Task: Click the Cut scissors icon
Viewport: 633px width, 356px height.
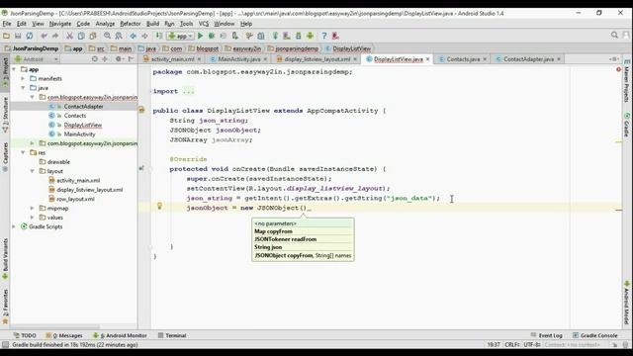Action: coord(69,36)
